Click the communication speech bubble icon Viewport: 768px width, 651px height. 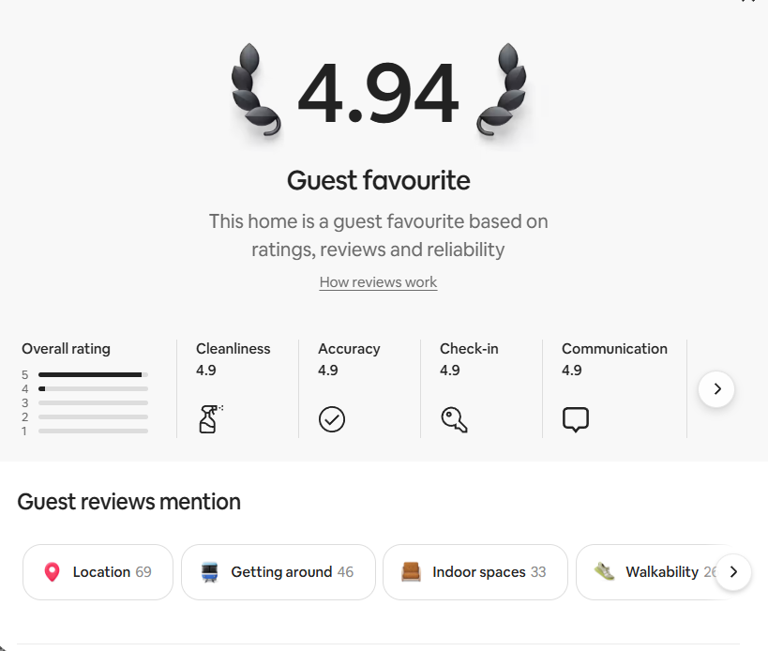click(575, 418)
